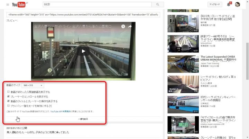Screen dimensions: 249x139
Task: Open the notifications bell
Action: (229, 4)
